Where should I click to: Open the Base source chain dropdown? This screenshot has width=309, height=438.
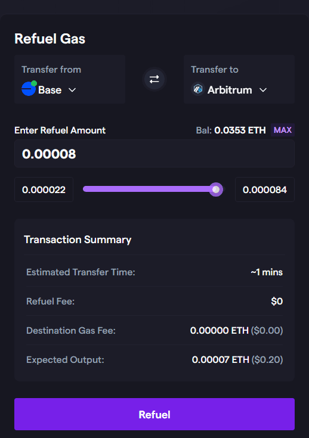tap(49, 89)
